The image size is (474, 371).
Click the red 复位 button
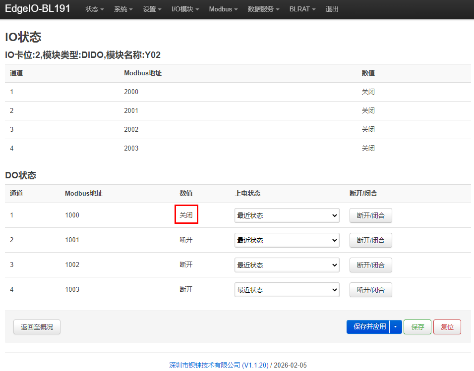[x=447, y=327]
